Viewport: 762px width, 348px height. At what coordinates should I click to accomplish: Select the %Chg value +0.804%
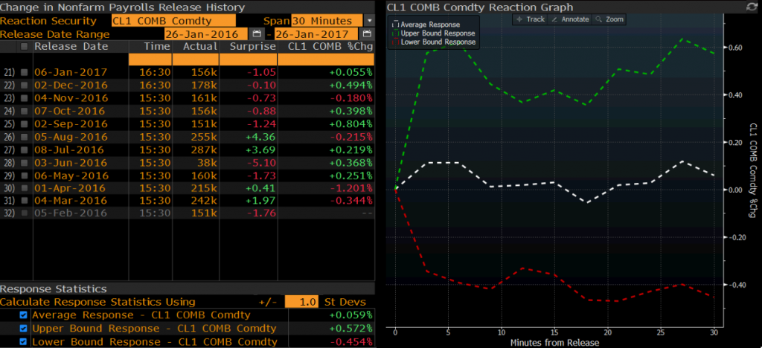point(350,123)
